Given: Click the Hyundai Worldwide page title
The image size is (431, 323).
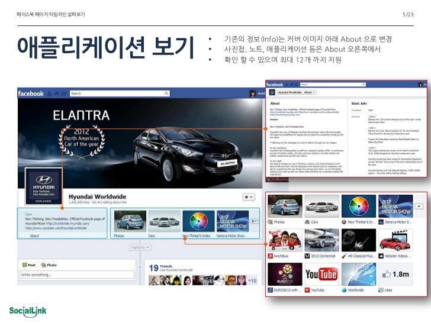Looking at the screenshot, I should point(97,196).
